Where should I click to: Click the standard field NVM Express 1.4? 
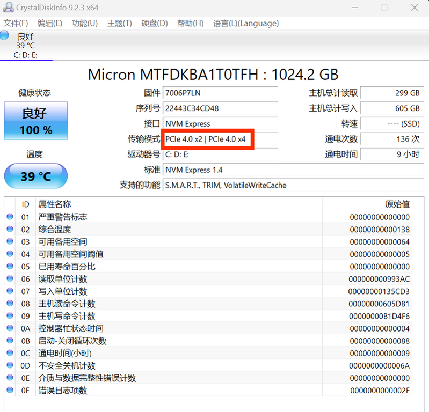293,170
